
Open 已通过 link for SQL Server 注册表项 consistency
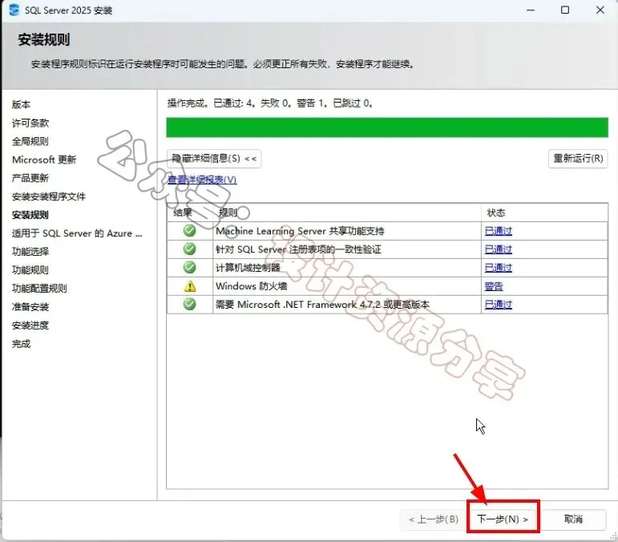(499, 249)
